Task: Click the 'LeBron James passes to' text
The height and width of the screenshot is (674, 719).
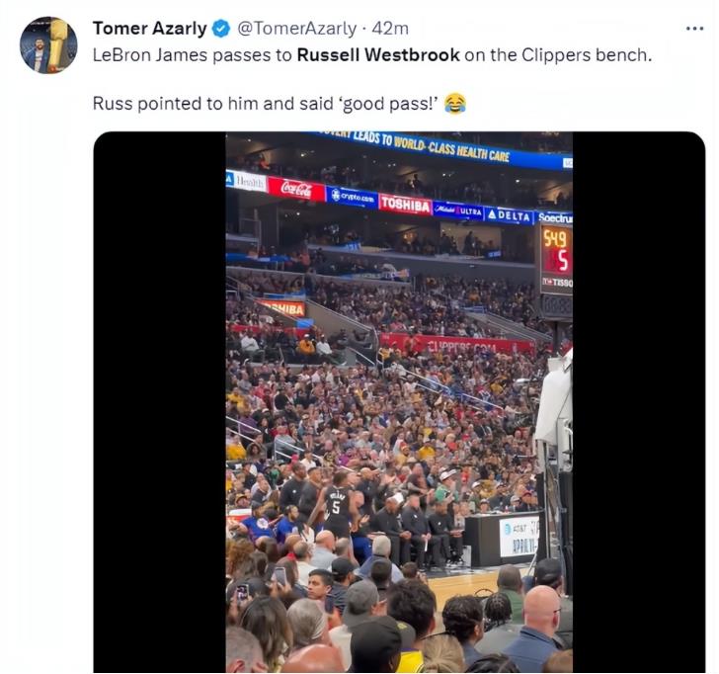Action: click(x=193, y=54)
